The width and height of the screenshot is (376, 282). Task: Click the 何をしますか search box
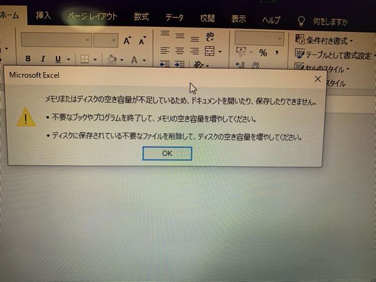click(x=330, y=22)
